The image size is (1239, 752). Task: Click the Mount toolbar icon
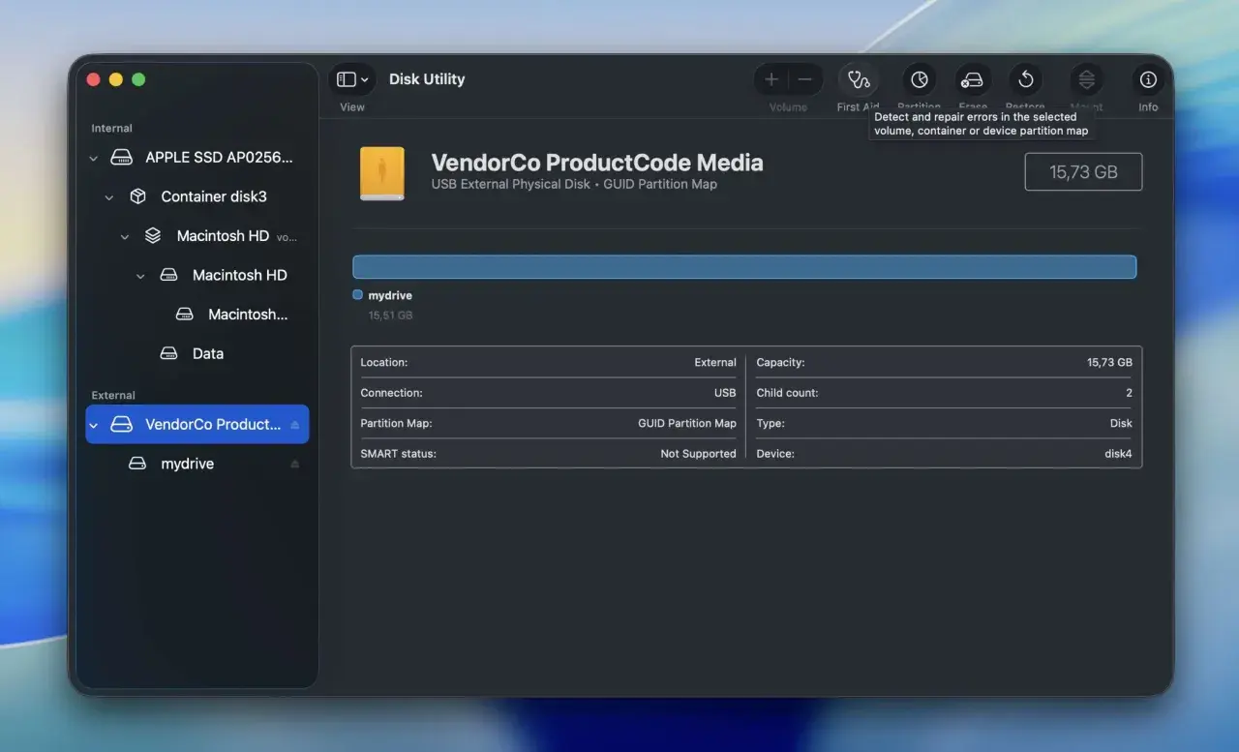pyautogui.click(x=1086, y=79)
